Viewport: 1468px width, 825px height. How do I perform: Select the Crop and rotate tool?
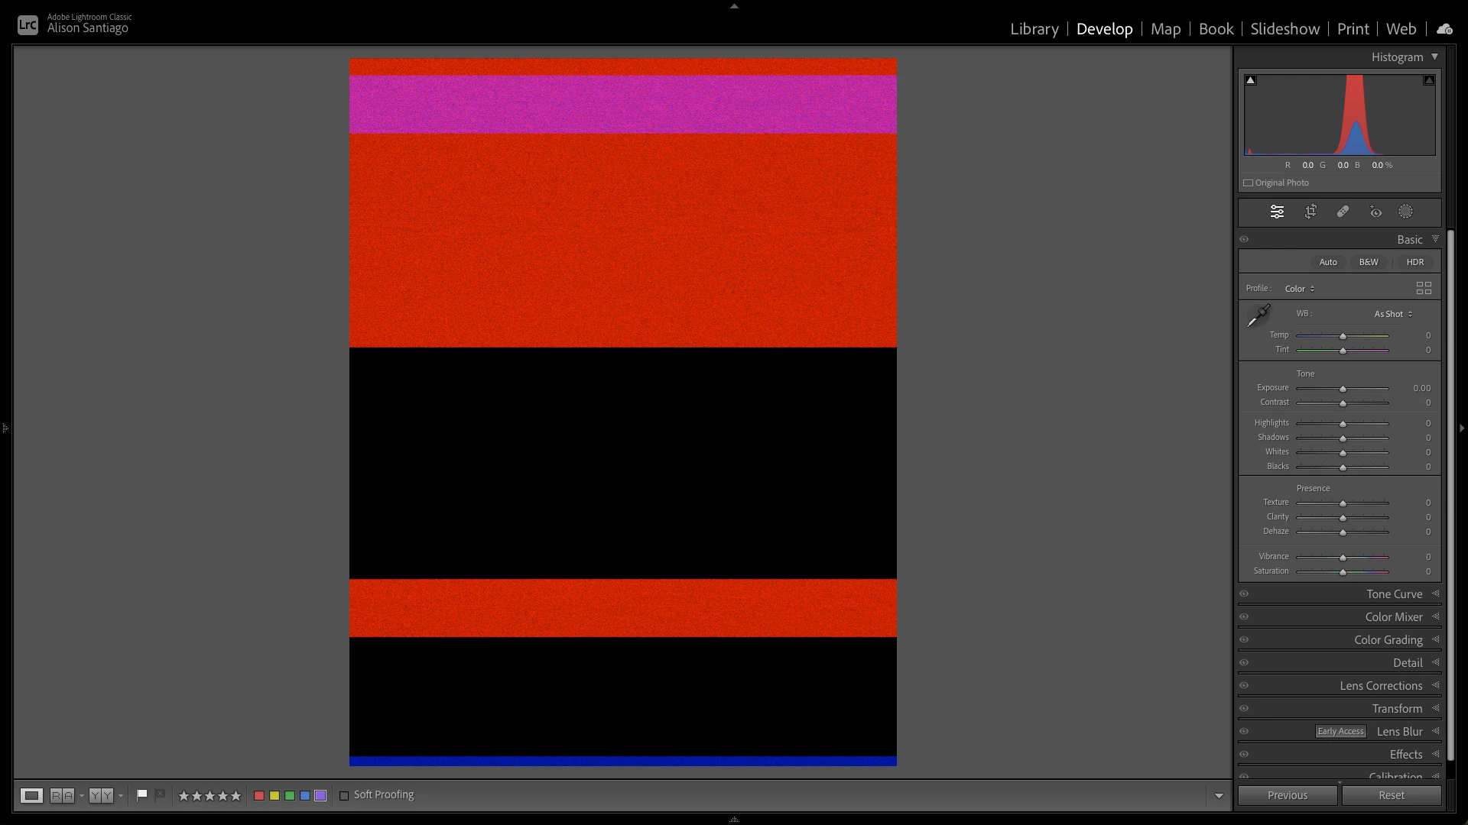(1310, 212)
